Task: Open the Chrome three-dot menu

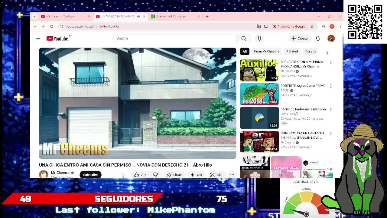Action: coord(340,26)
